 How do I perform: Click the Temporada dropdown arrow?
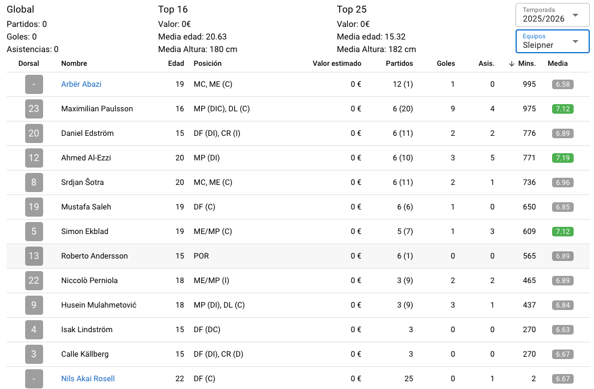click(x=575, y=15)
